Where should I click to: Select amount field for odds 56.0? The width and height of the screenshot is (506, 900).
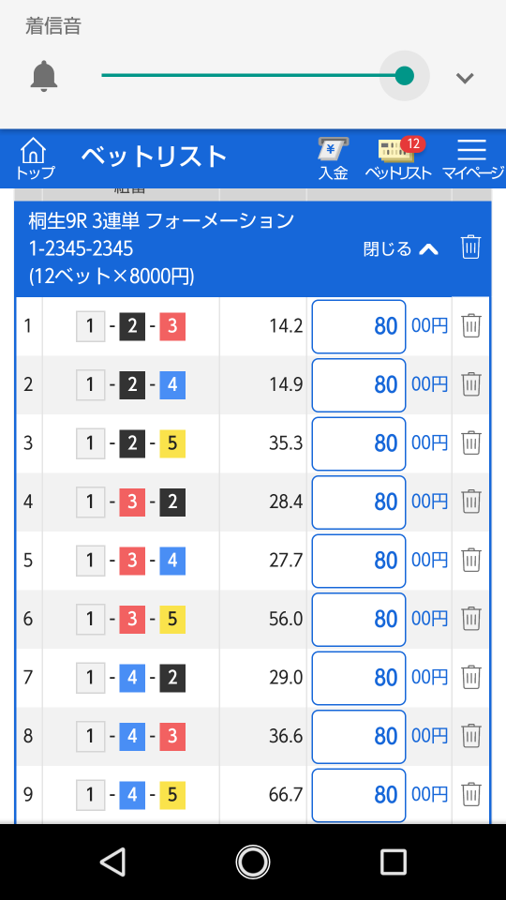click(359, 620)
